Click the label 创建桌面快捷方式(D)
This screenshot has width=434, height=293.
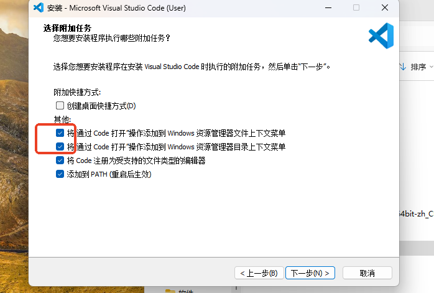coord(101,106)
